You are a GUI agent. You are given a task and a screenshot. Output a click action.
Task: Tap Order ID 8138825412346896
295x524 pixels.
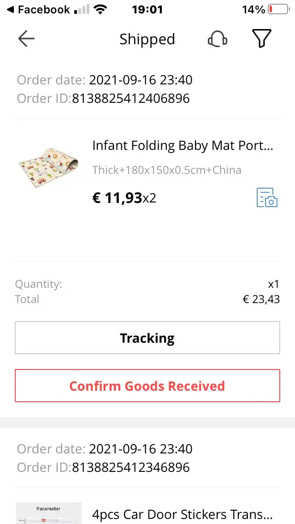coord(131,467)
